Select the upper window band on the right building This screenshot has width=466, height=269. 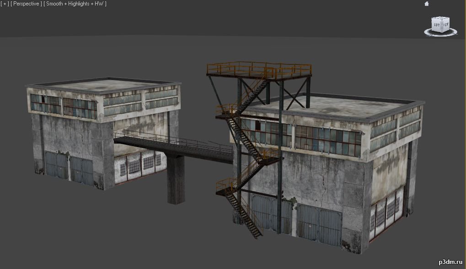click(x=328, y=141)
